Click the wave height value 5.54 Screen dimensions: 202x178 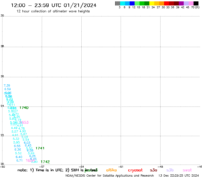[26, 140]
